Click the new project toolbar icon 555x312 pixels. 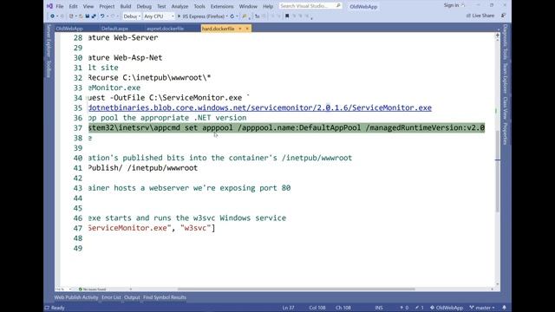point(71,16)
